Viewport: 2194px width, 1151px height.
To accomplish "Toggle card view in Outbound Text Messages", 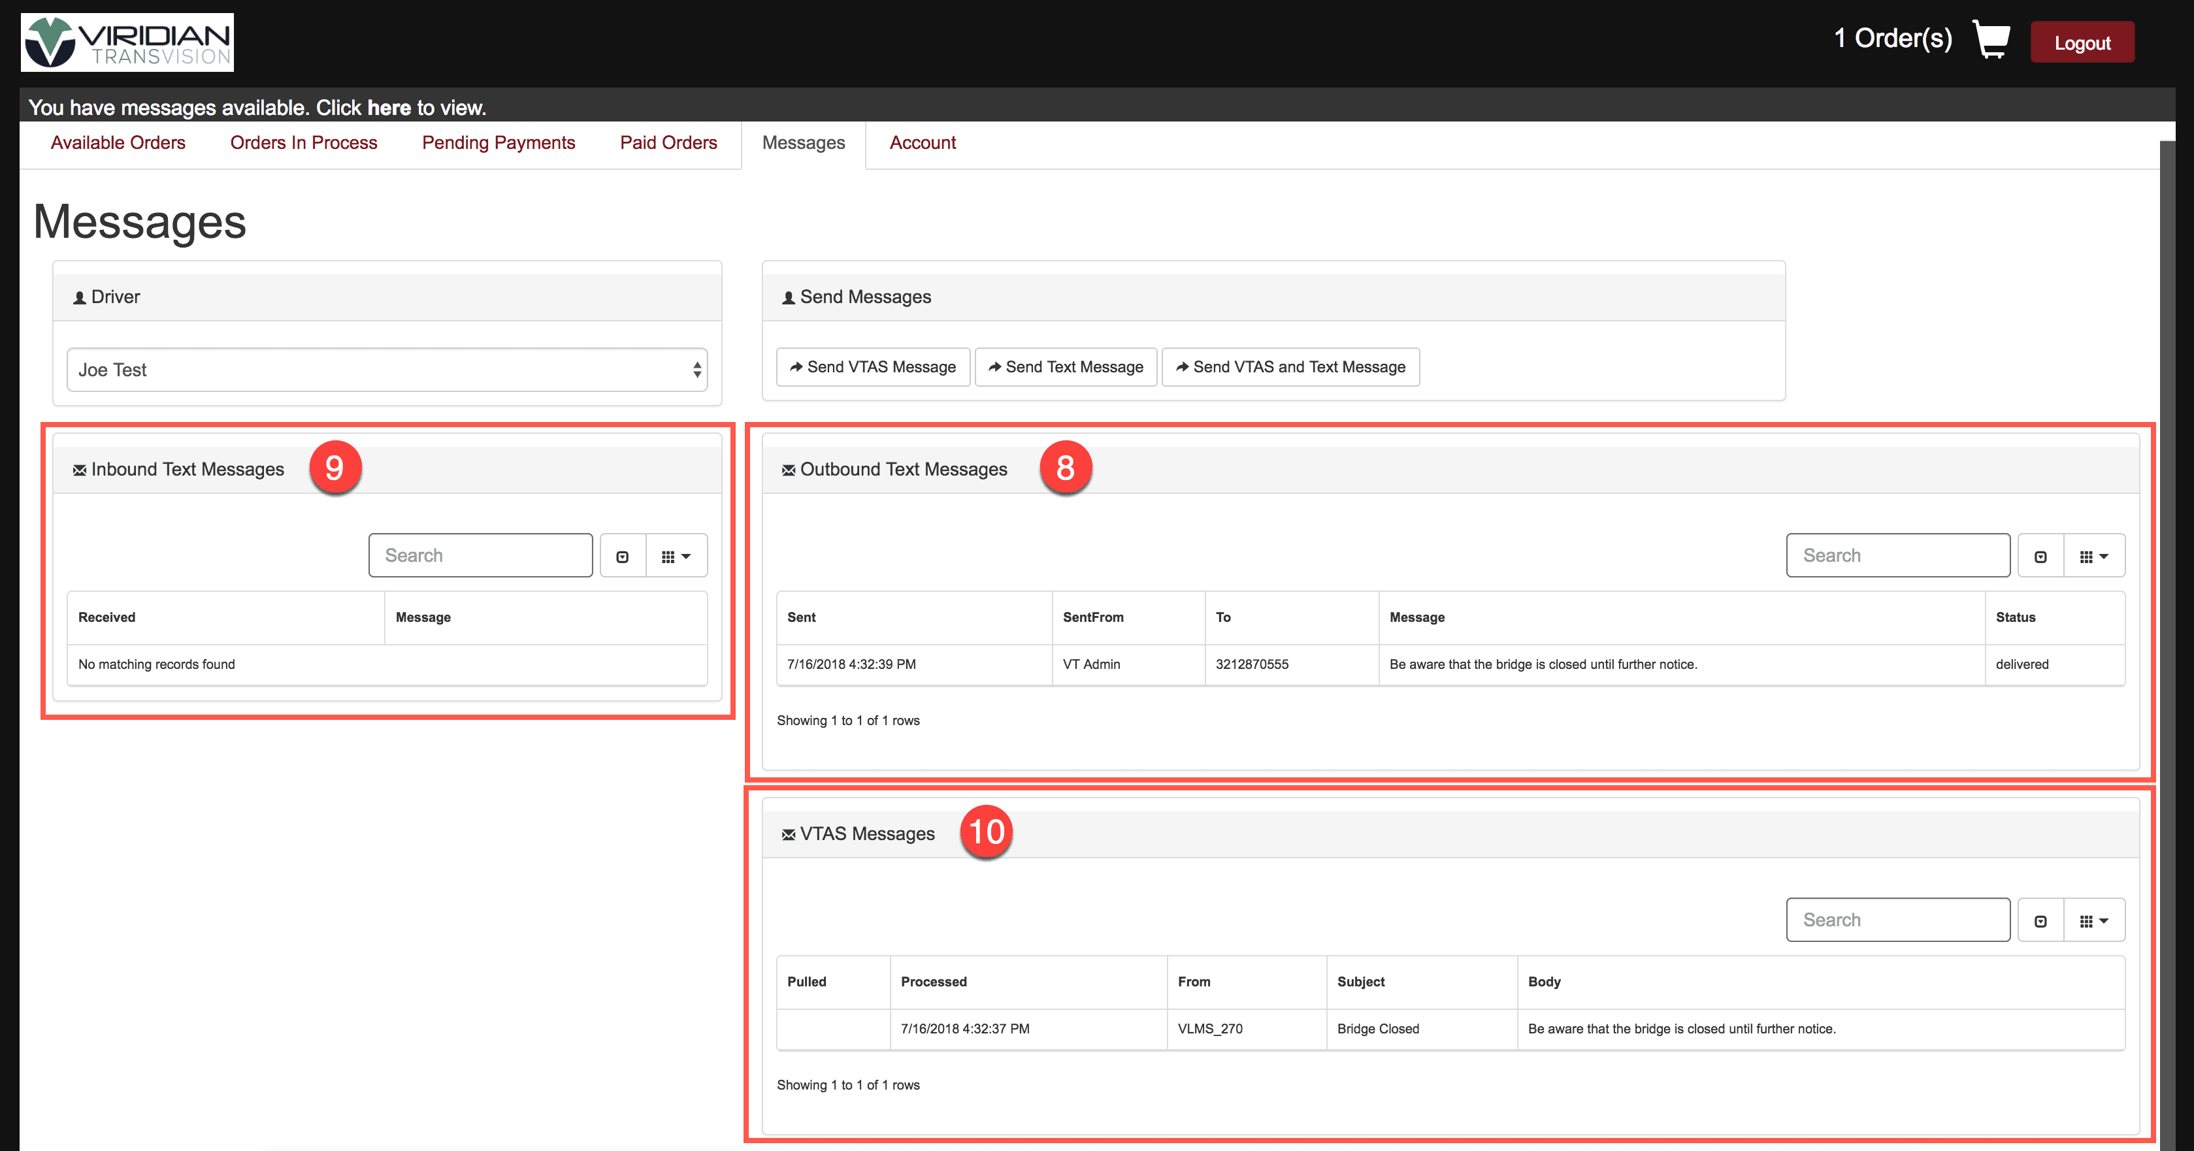I will [x=2040, y=556].
